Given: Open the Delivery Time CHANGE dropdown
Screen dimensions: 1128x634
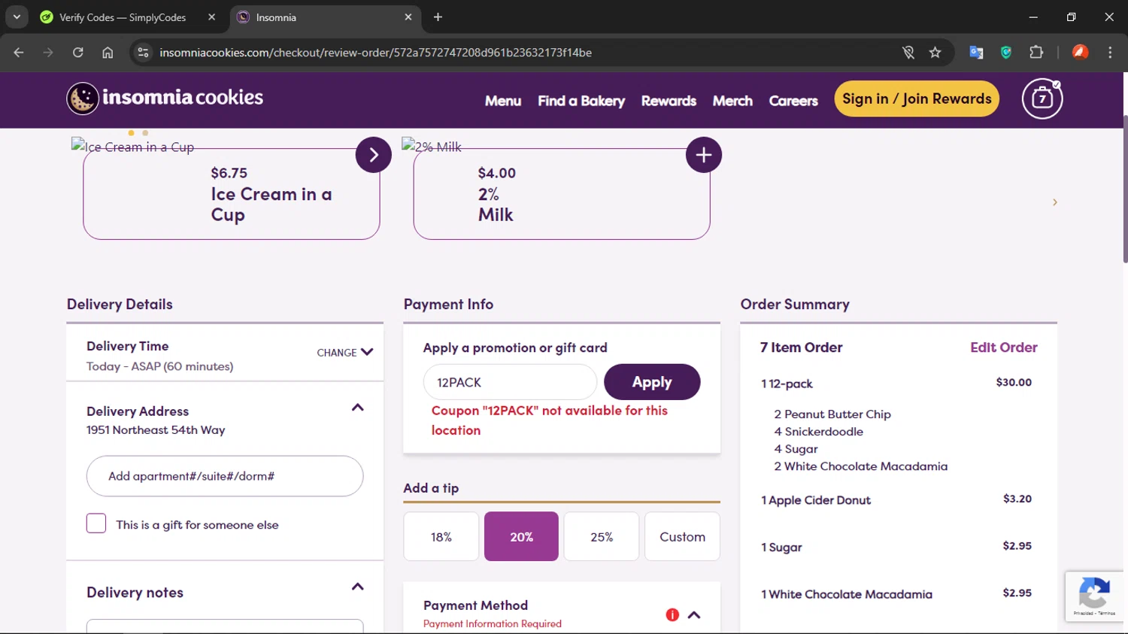Looking at the screenshot, I should pyautogui.click(x=344, y=352).
